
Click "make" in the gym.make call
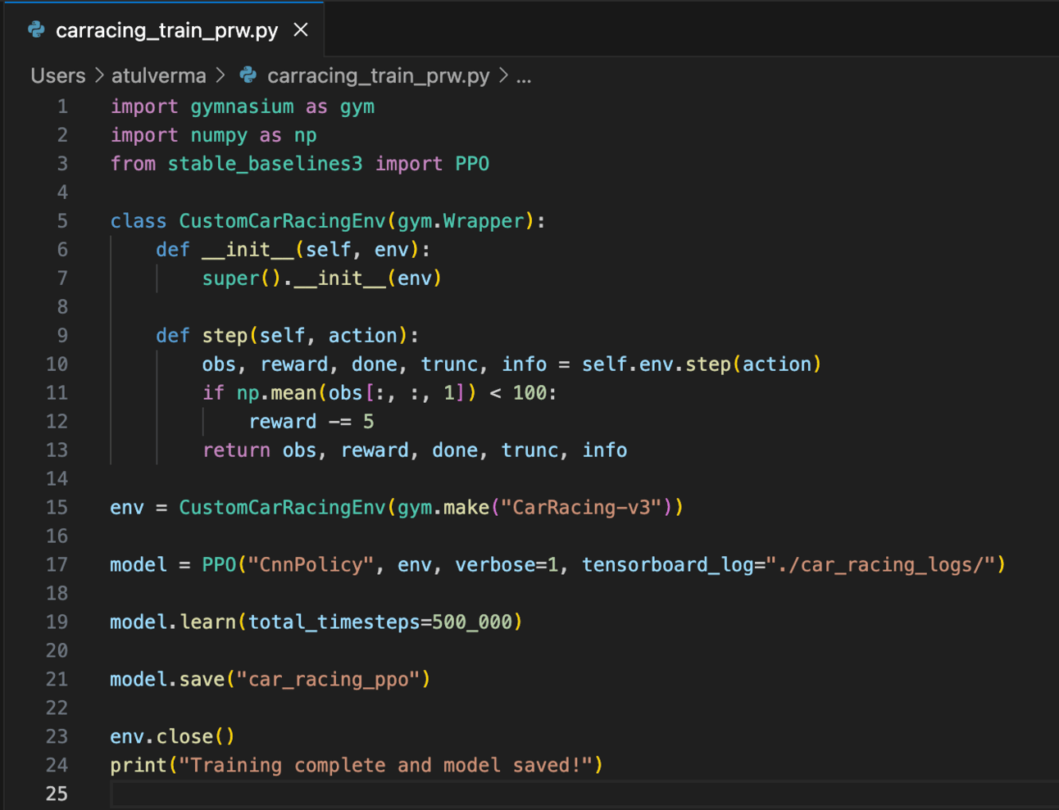[x=466, y=508]
